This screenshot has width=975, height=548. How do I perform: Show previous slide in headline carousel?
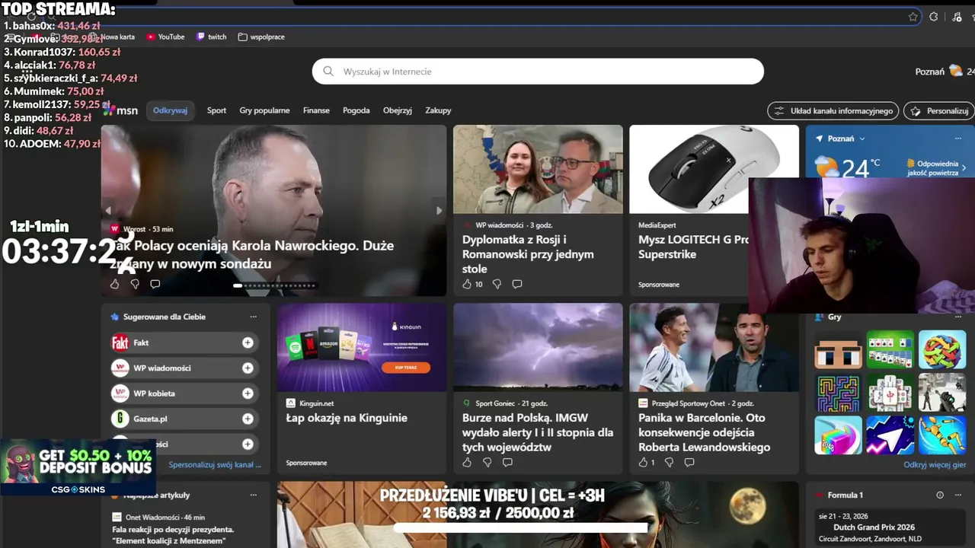pyautogui.click(x=108, y=211)
